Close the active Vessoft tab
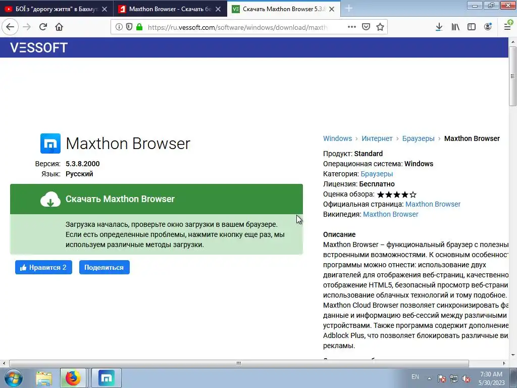517x388 pixels. tap(332, 9)
